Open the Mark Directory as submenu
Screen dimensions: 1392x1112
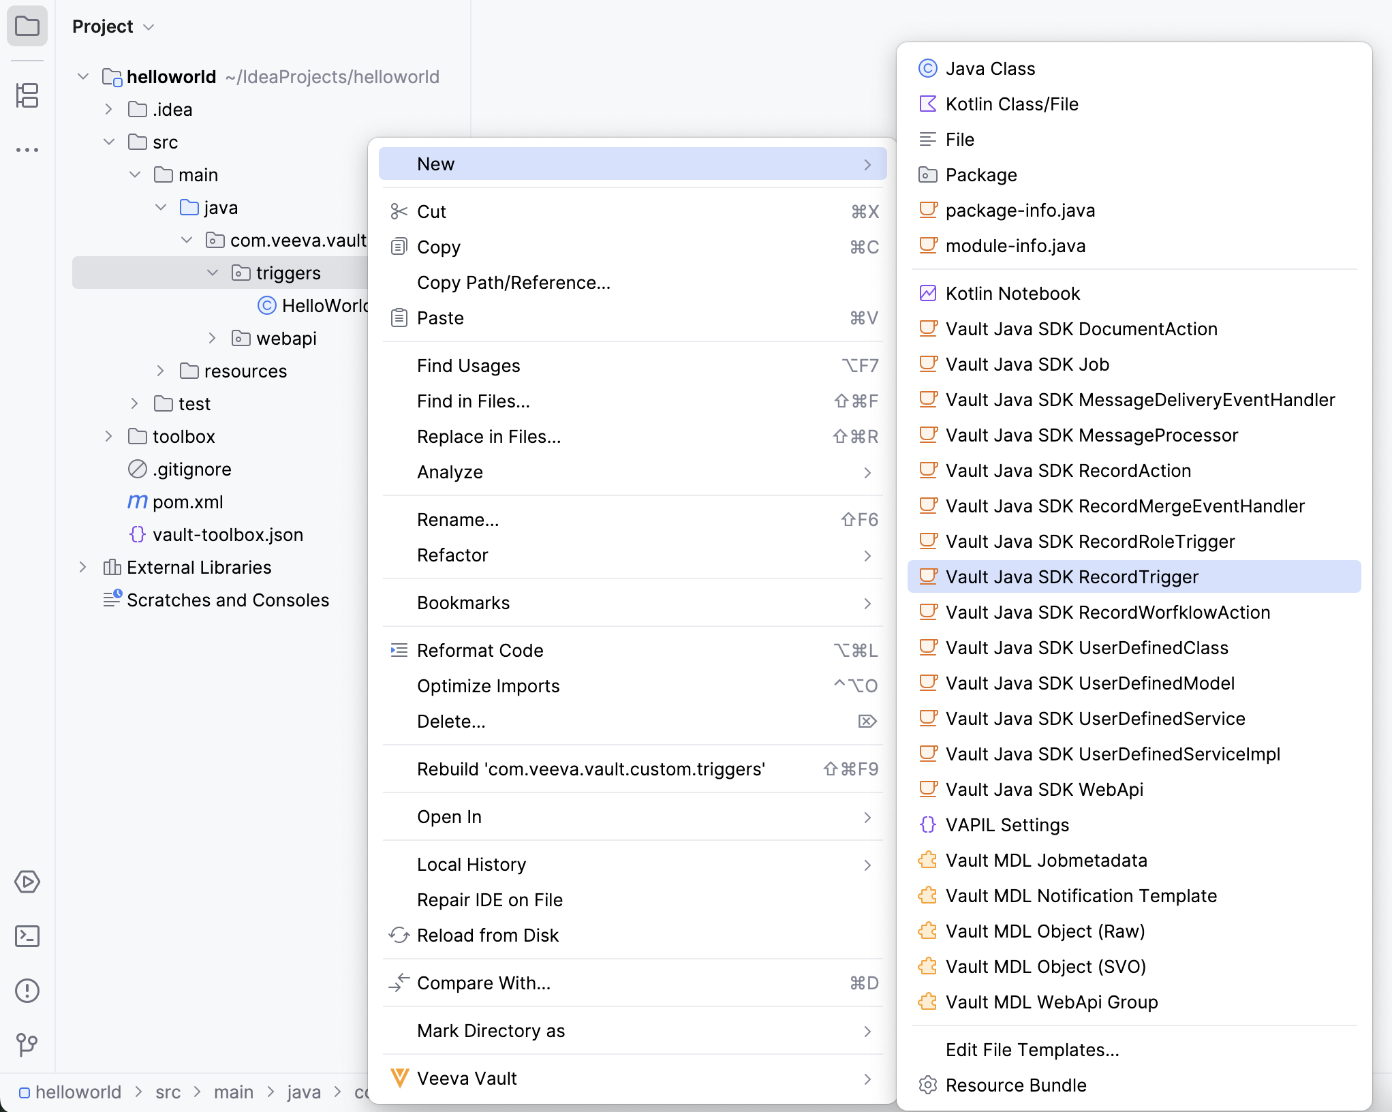632,1031
